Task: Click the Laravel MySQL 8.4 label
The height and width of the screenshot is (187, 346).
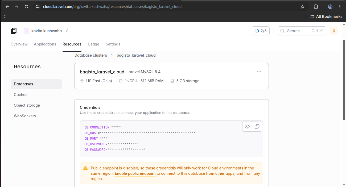Action: point(143,72)
